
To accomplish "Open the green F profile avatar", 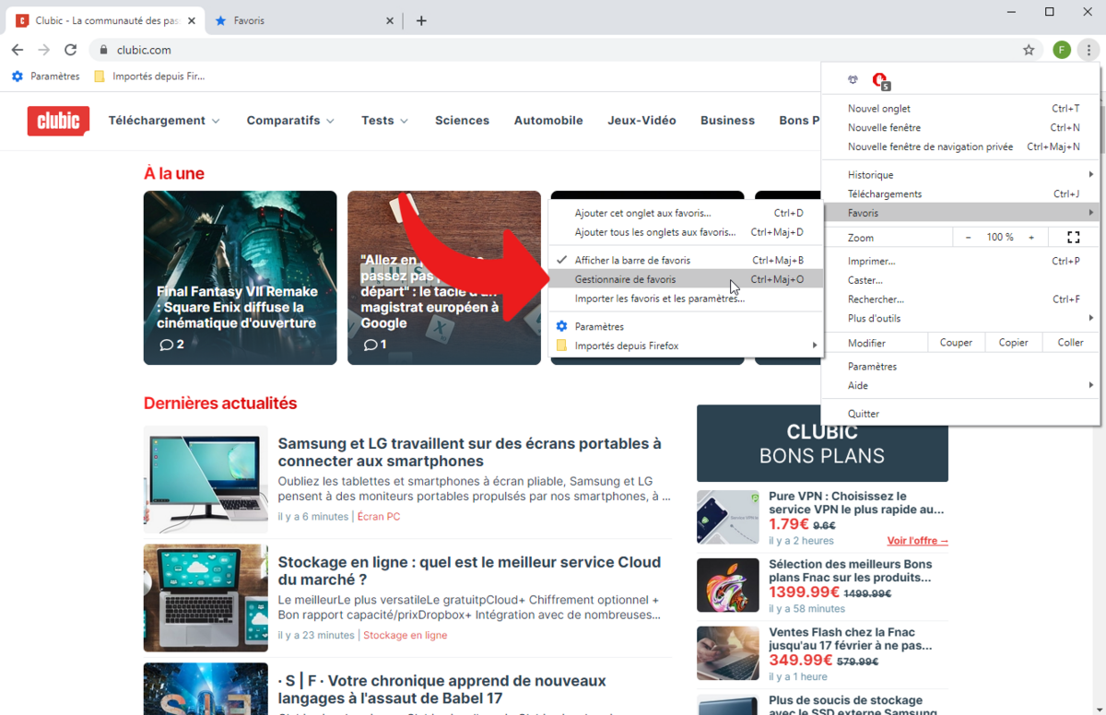I will (x=1062, y=50).
